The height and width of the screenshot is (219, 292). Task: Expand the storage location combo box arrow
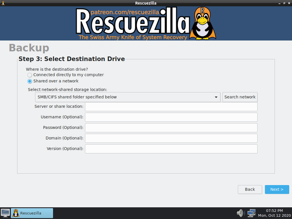pos(216,97)
